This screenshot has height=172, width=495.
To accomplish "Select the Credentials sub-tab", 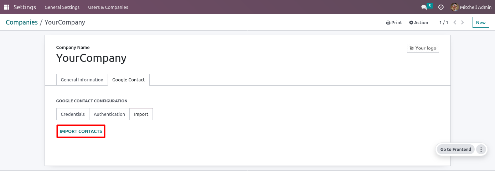I will [x=73, y=114].
